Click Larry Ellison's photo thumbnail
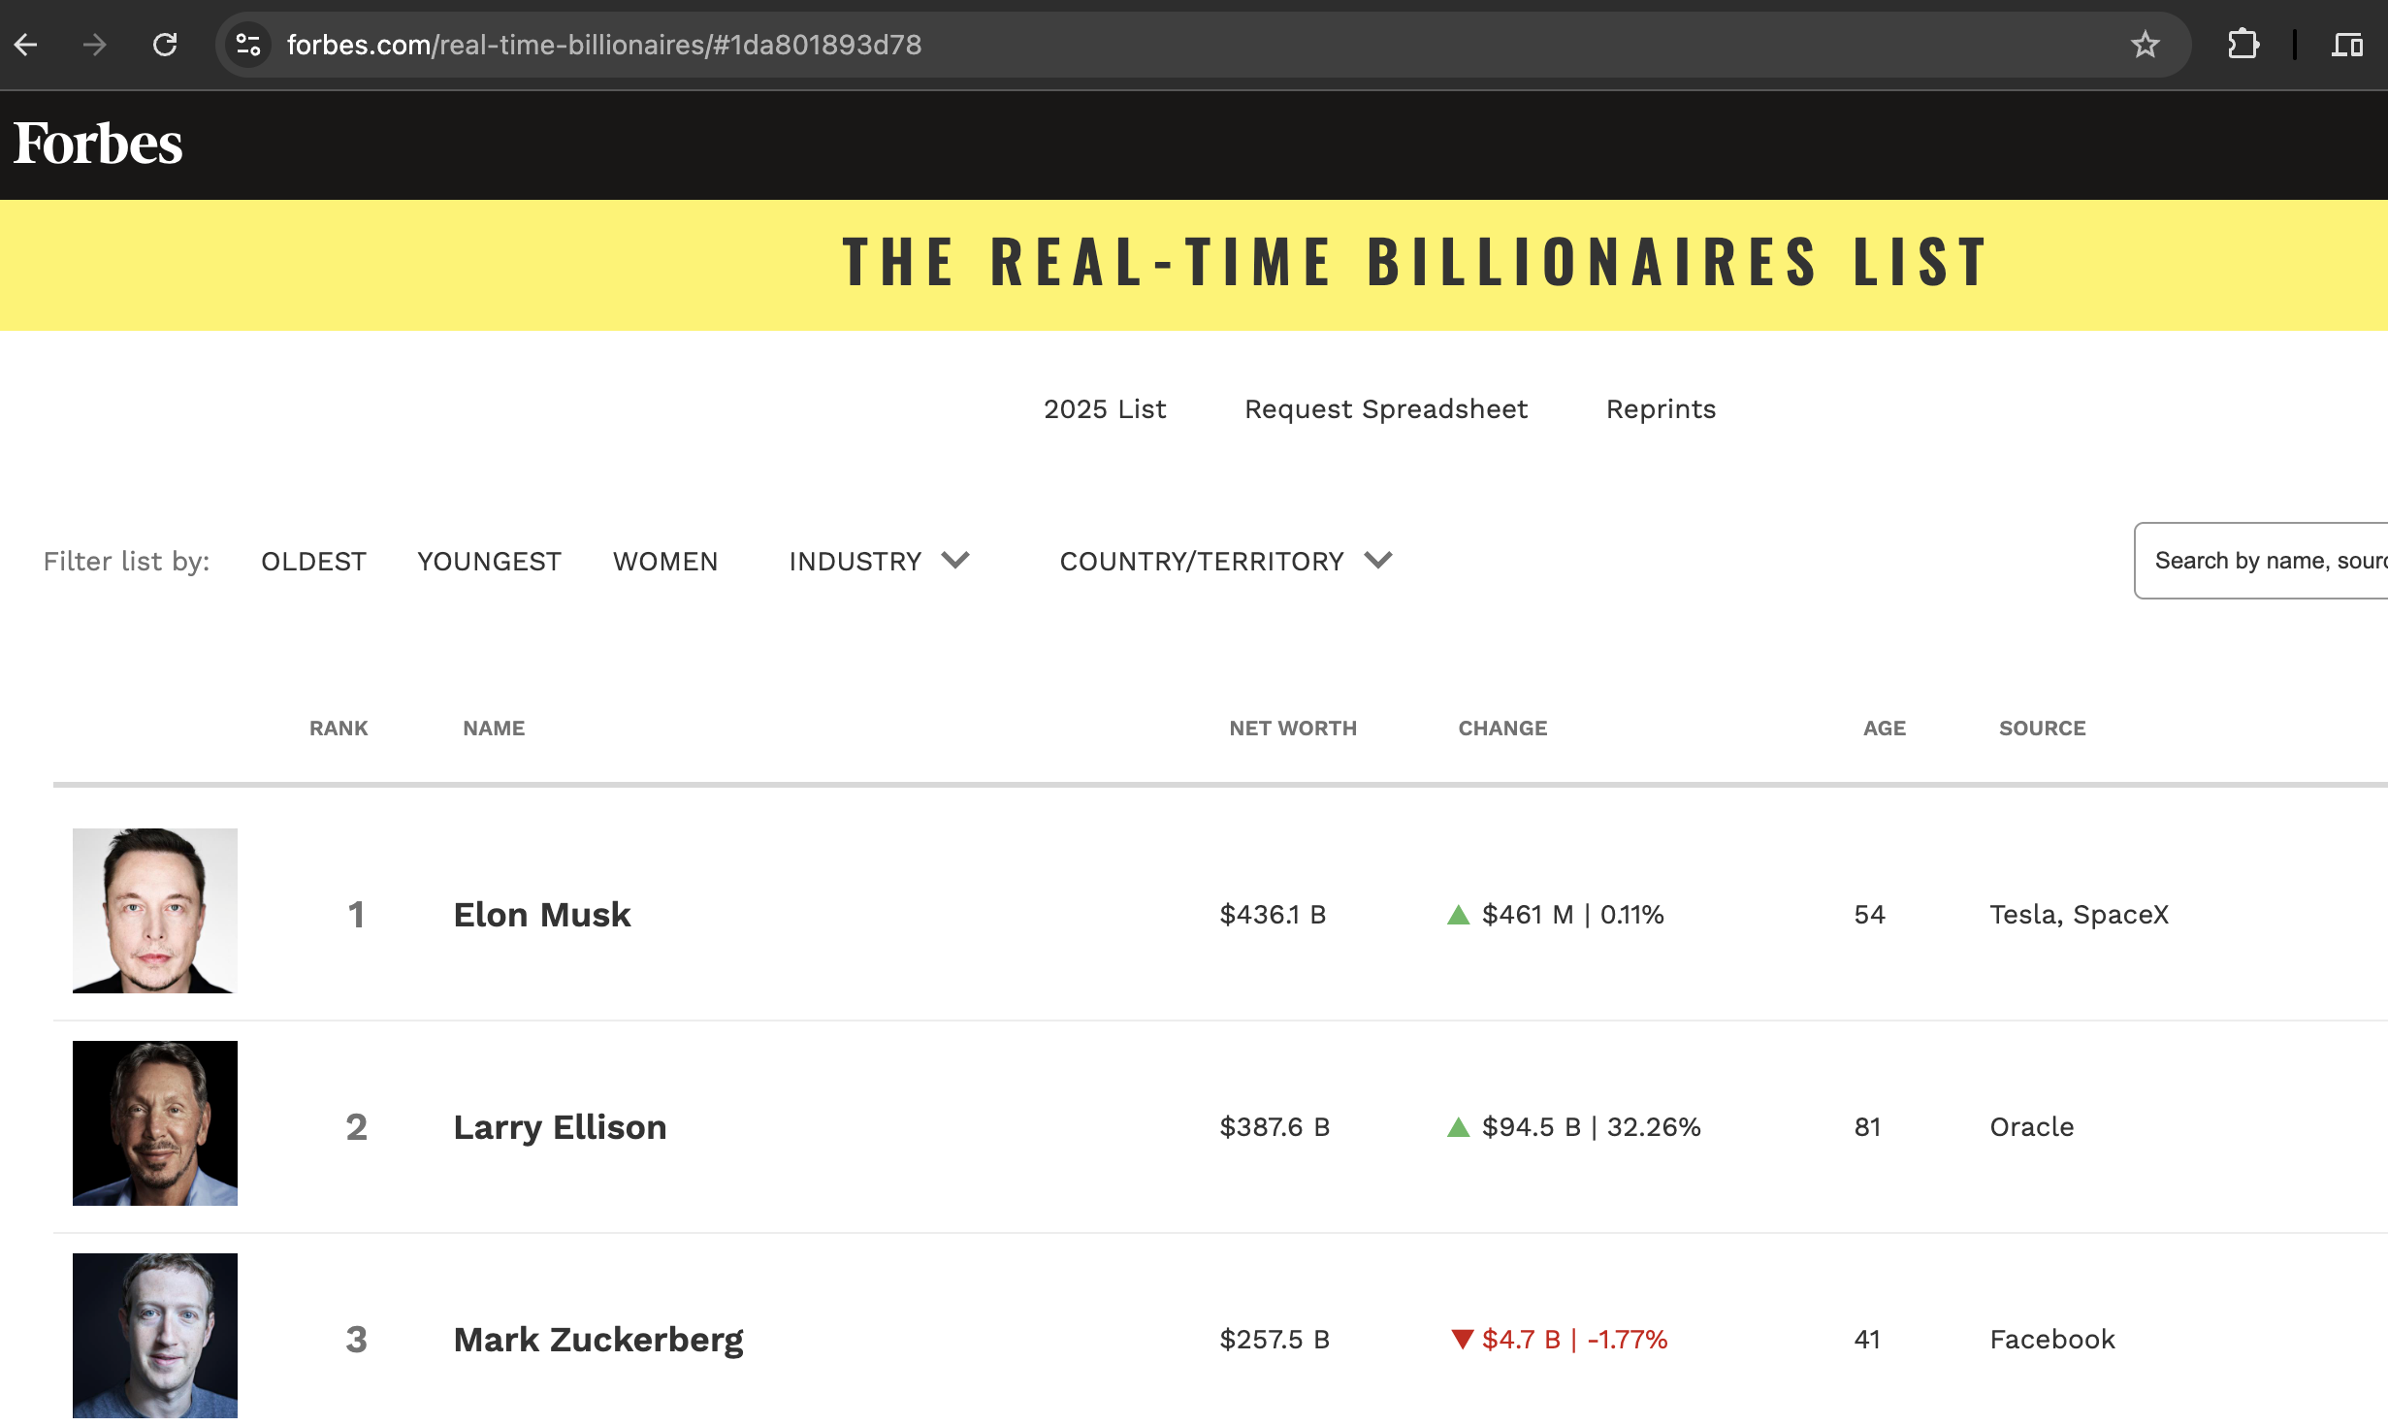This screenshot has width=2388, height=1426. [155, 1123]
